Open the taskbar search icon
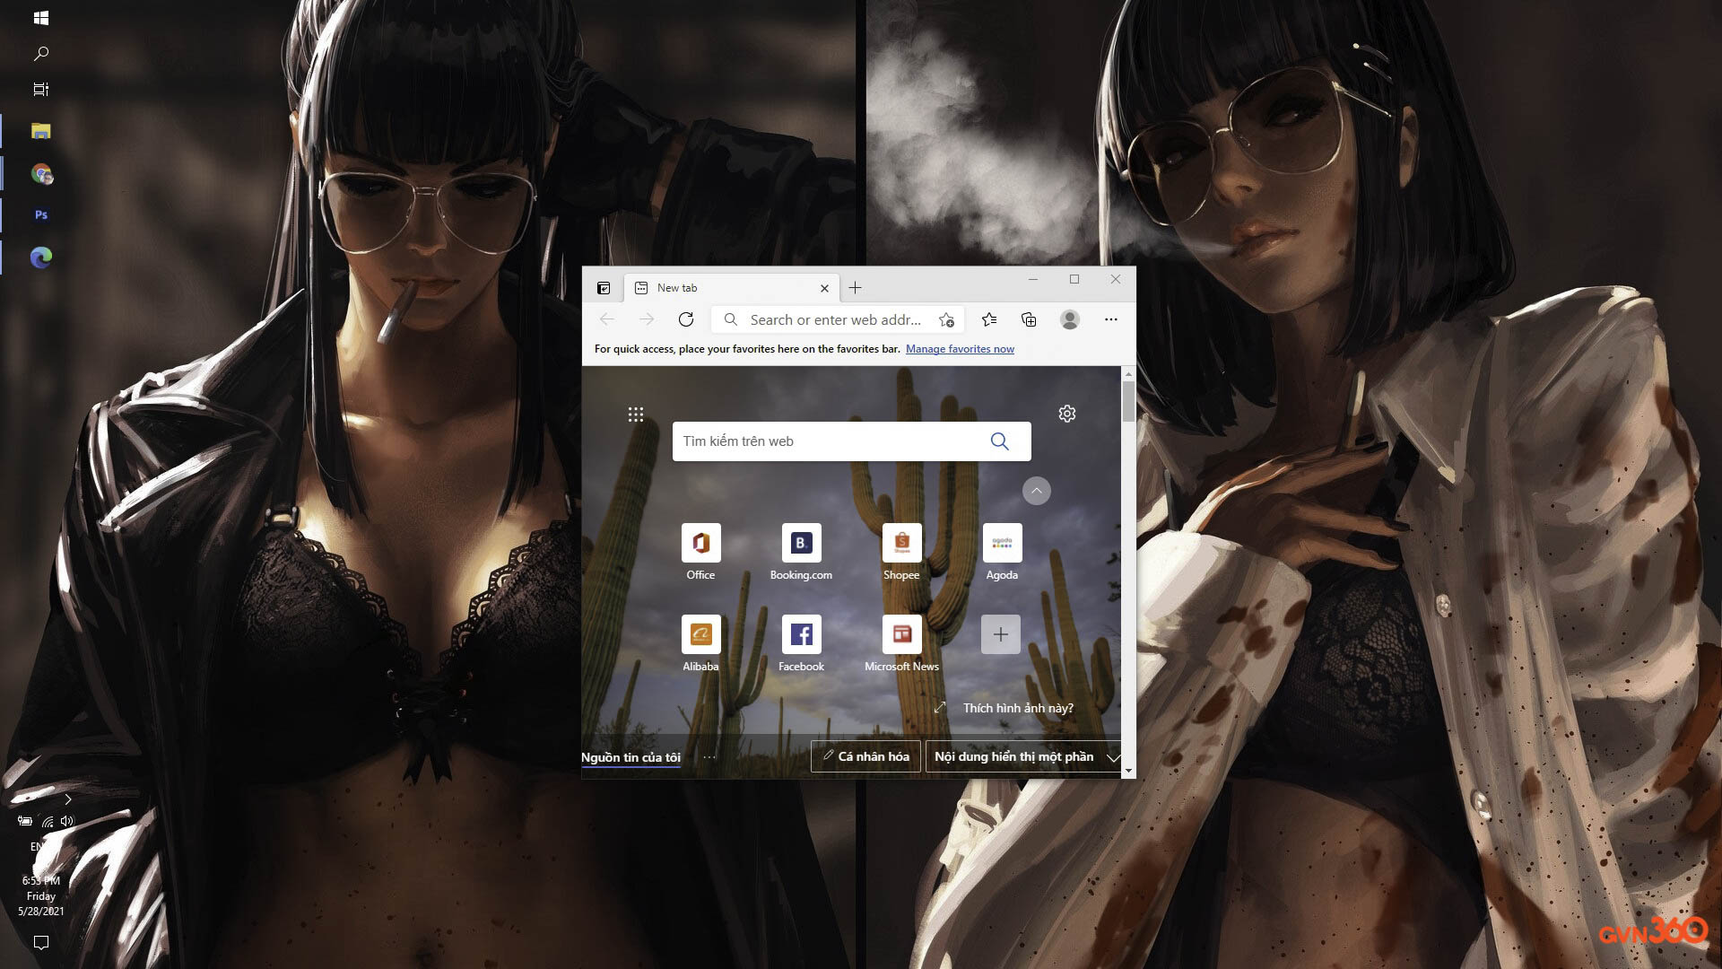The width and height of the screenshot is (1722, 969). point(40,54)
